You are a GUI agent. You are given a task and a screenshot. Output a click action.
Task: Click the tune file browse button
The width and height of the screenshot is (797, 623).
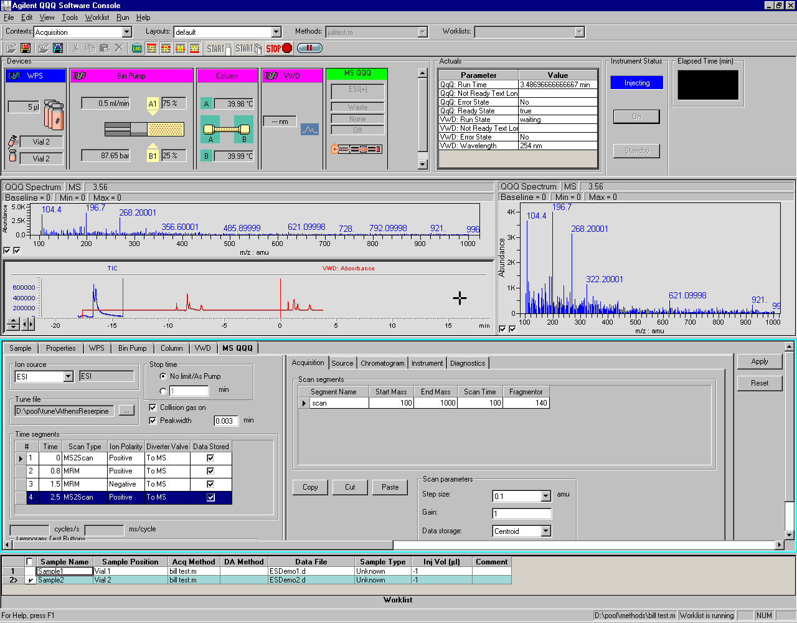(x=126, y=411)
